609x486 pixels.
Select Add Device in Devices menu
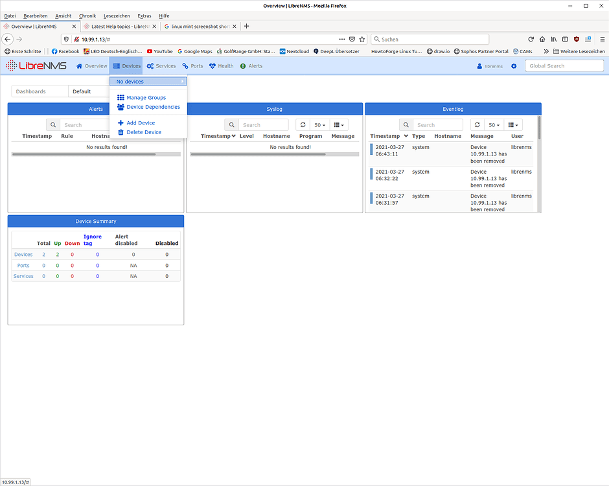[141, 122]
